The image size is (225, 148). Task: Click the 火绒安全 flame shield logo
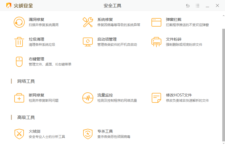[x=9, y=5]
